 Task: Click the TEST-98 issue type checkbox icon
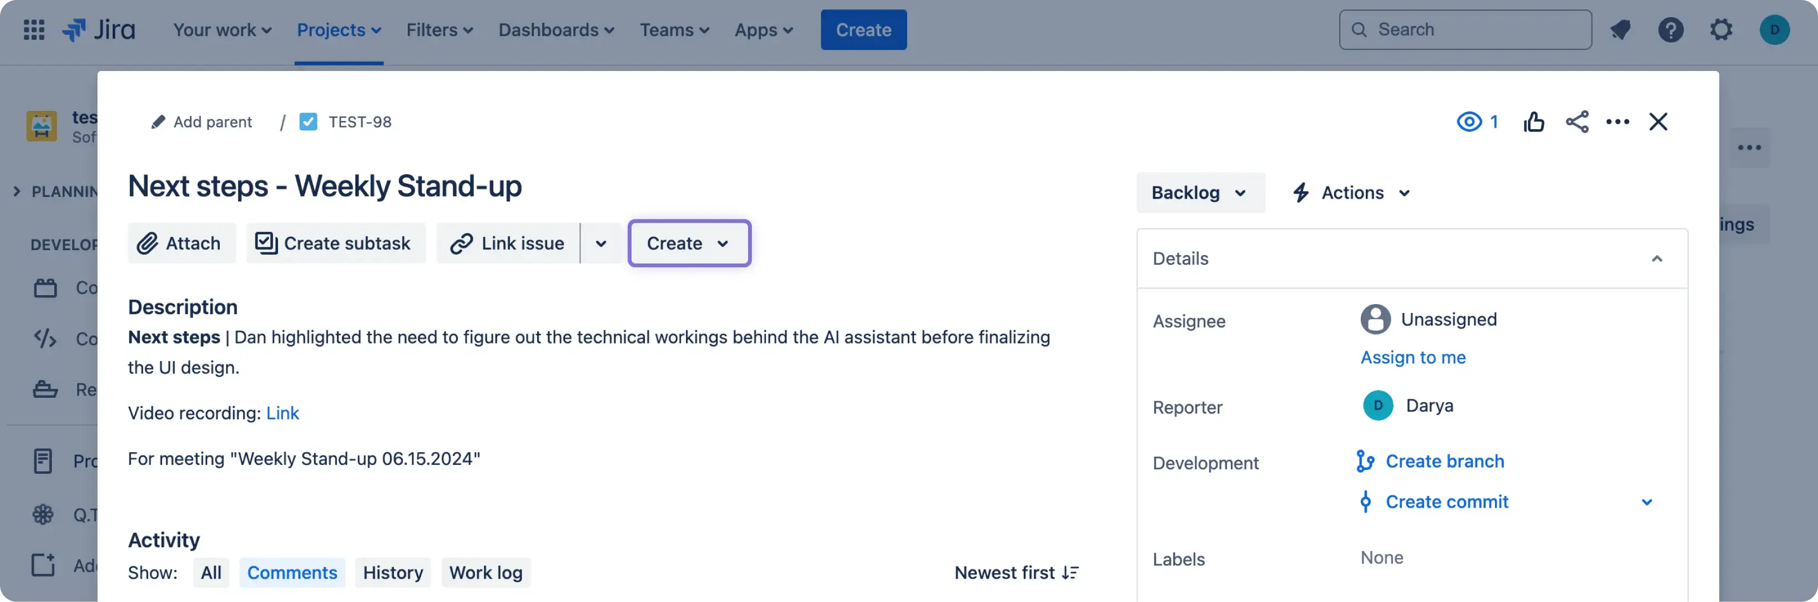coord(309,121)
